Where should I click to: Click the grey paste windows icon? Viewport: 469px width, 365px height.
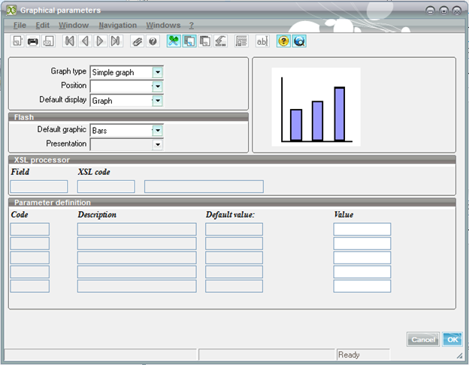(x=205, y=41)
